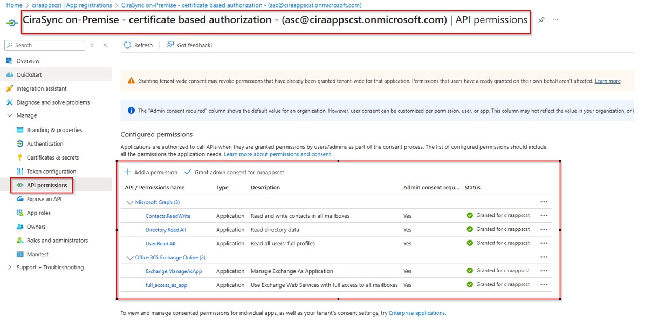Go to Home breadcrumb link
Image resolution: width=645 pixels, height=322 pixels.
15,5
